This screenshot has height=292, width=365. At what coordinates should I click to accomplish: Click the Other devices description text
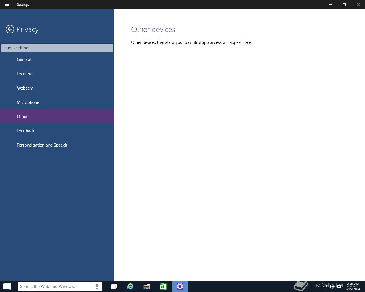192,42
